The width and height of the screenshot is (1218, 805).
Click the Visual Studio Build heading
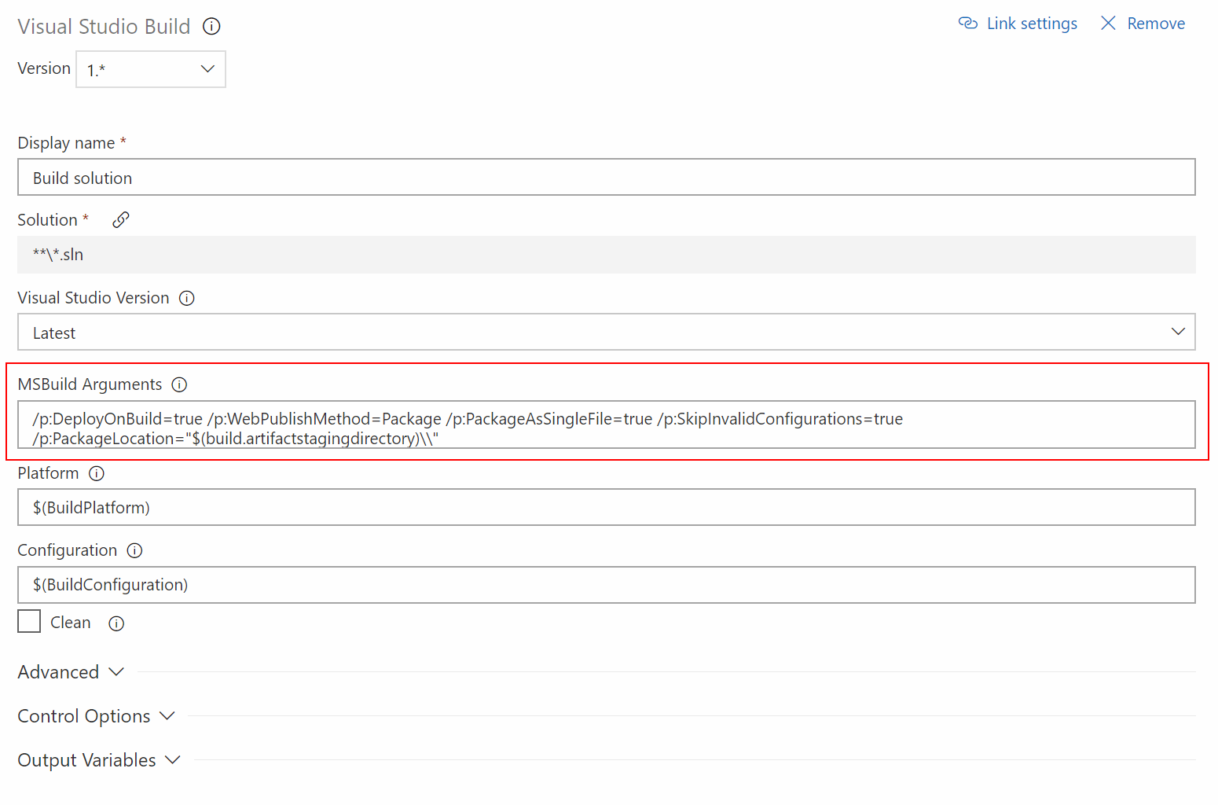point(104,27)
